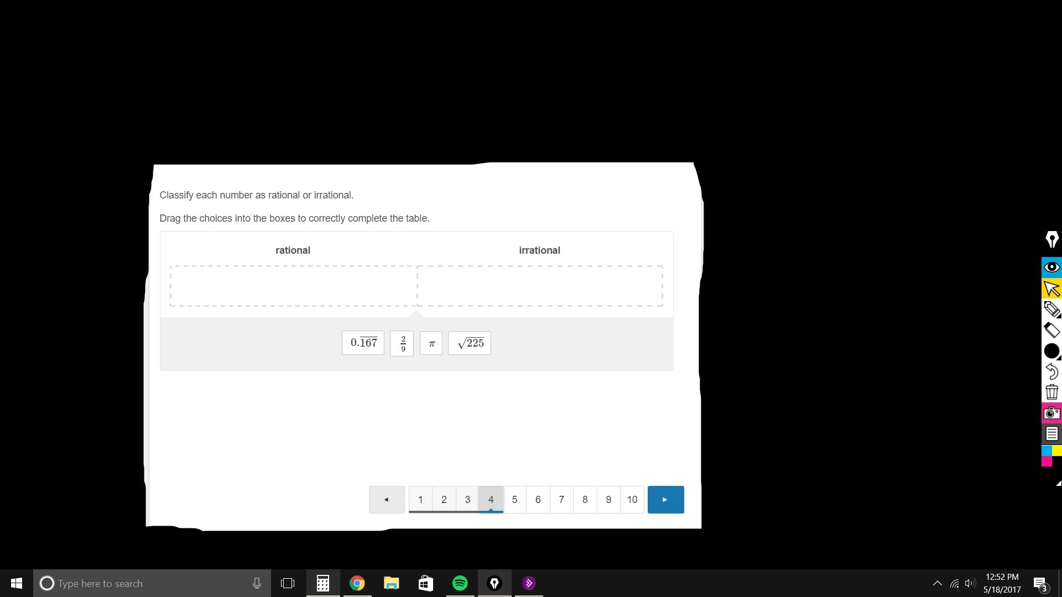The width and height of the screenshot is (1062, 597).
Task: Open Spotify from the taskbar
Action: tap(460, 583)
